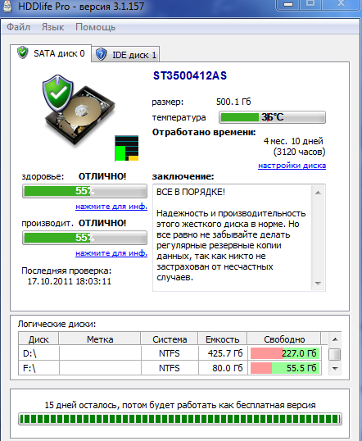Click the black and green disk activity indicator
Screen dimensions: 362x441
pos(127,148)
